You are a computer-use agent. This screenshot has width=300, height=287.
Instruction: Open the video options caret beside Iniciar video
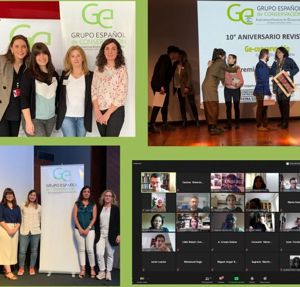(148, 278)
